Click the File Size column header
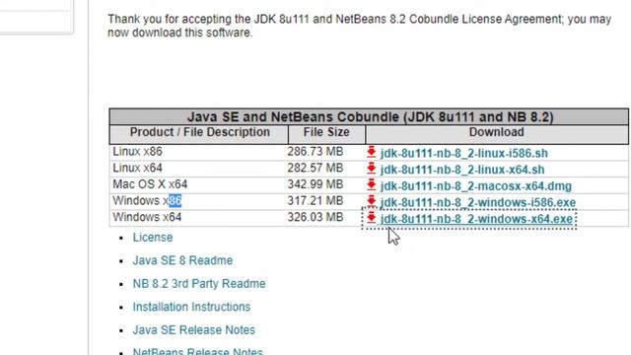Viewport: 631px width, 355px height. tap(326, 134)
